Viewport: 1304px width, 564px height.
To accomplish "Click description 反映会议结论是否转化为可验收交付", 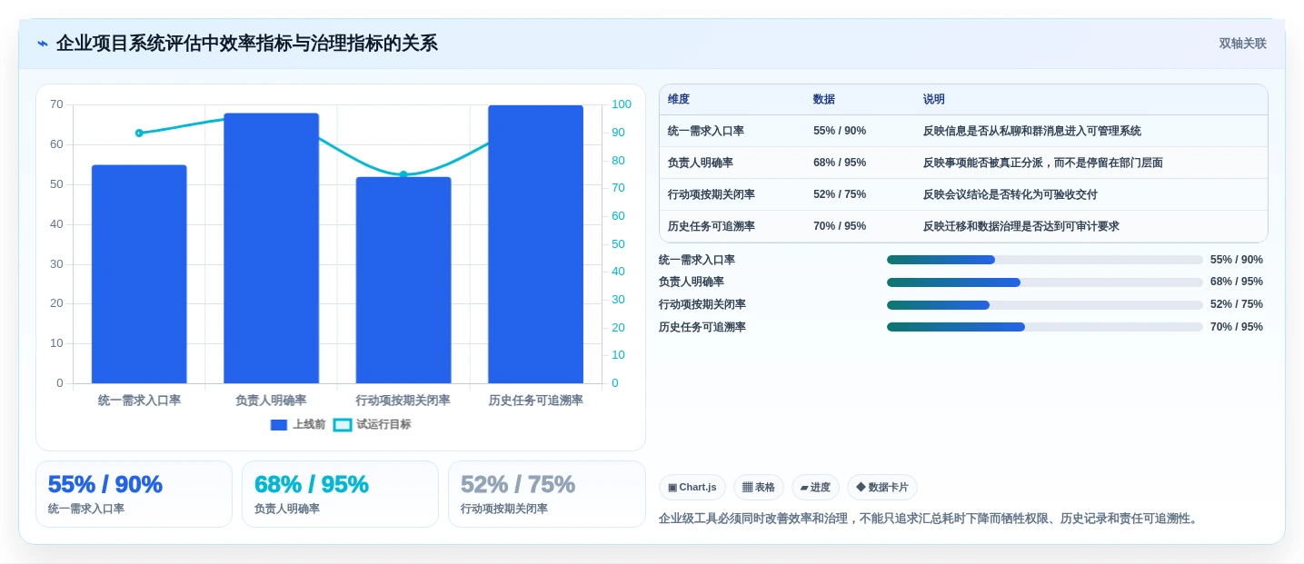I will [x=1010, y=194].
